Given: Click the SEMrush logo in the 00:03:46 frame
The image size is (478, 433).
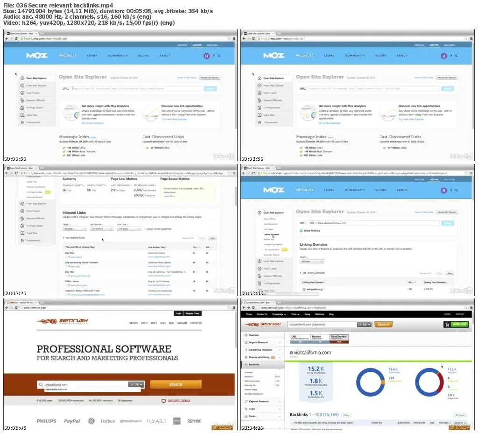Looking at the screenshot, I should 63,321.
